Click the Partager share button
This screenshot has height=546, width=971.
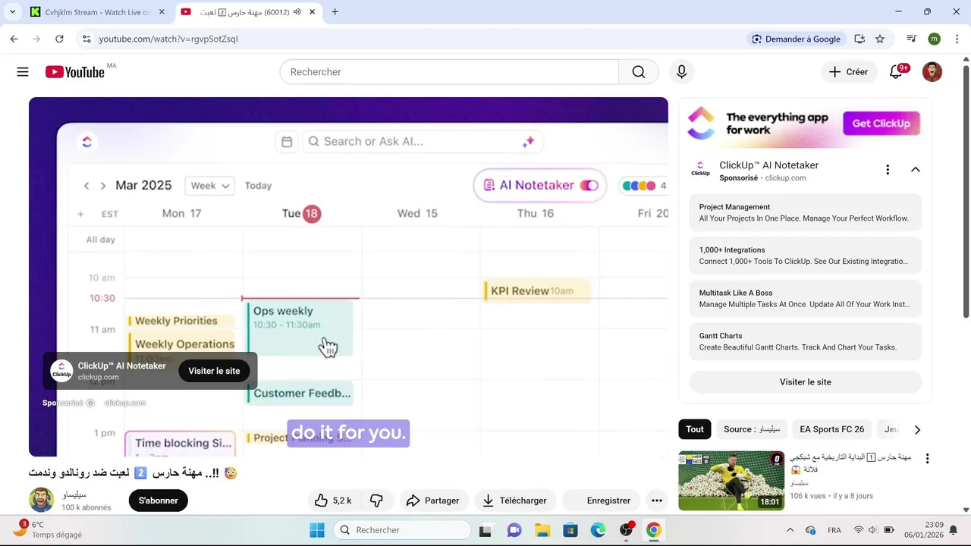[433, 500]
